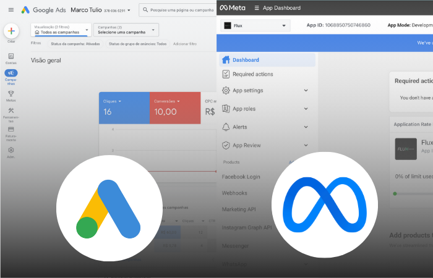Click the rate limit usage progress bar
The width and height of the screenshot is (433, 278).
pyautogui.click(x=413, y=193)
